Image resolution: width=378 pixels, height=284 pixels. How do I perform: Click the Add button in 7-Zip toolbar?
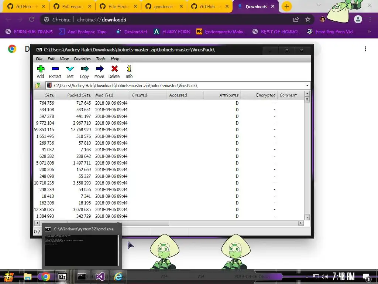41,72
